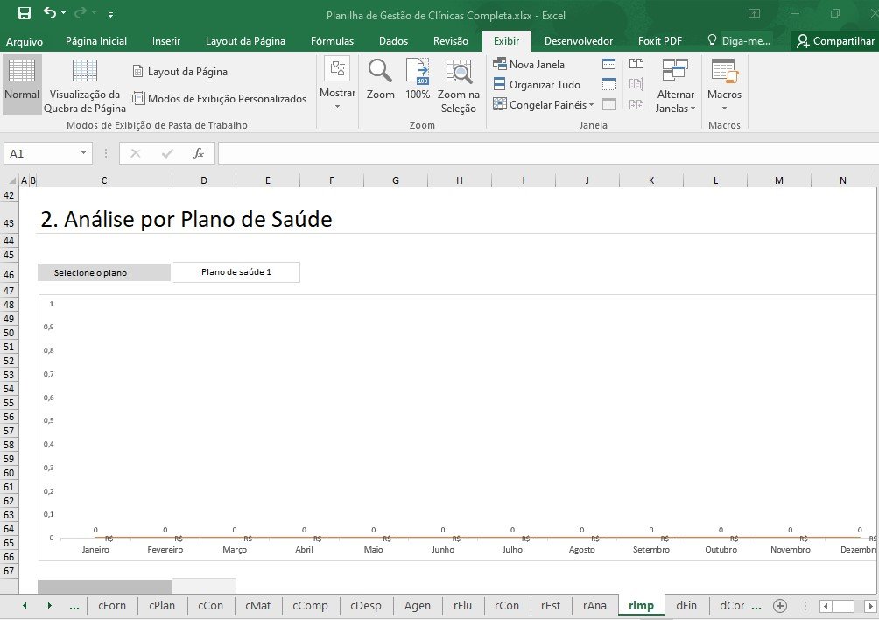
Task: Expand Congelar Painéis dropdown
Action: (x=543, y=105)
